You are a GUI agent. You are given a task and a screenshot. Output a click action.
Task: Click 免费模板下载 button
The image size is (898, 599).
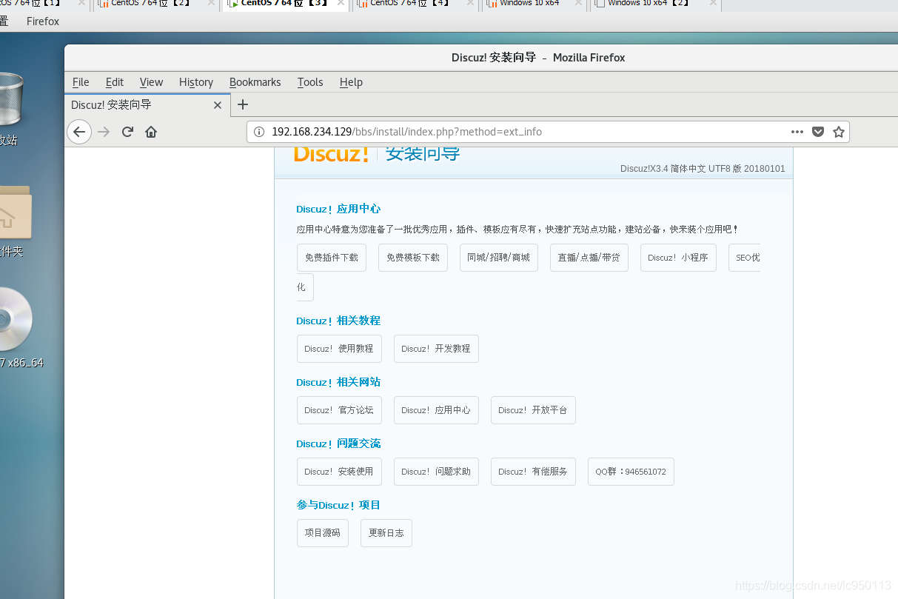[x=413, y=258]
